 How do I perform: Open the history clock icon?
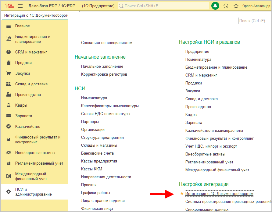coord(226,6)
